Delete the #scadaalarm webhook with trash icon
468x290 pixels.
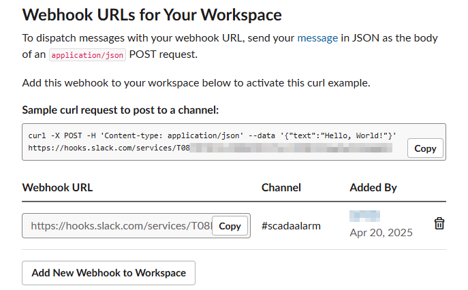[x=439, y=223]
